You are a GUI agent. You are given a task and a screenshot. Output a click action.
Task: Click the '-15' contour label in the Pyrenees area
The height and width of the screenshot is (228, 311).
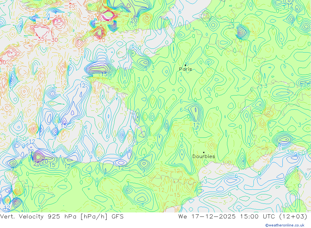175,195
